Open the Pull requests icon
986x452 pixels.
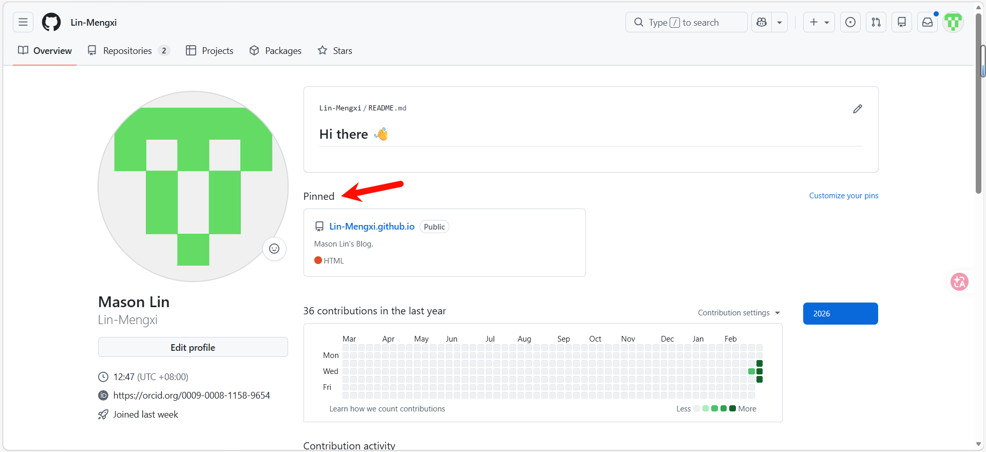876,22
